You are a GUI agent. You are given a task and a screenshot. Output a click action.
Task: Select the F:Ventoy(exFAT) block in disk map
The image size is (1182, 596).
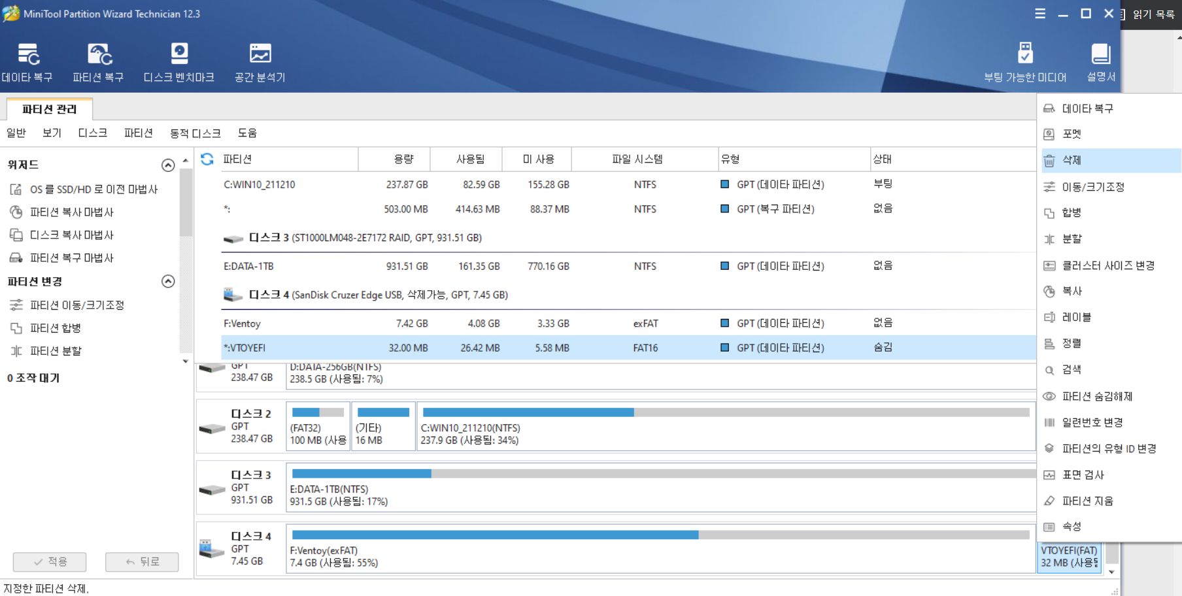pos(660,549)
